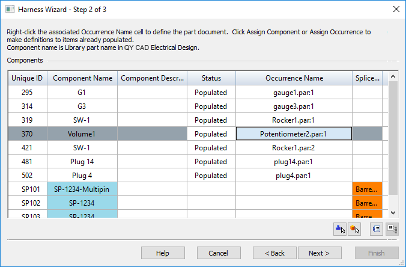
Task: Click the Component Name column header
Action: (82, 78)
